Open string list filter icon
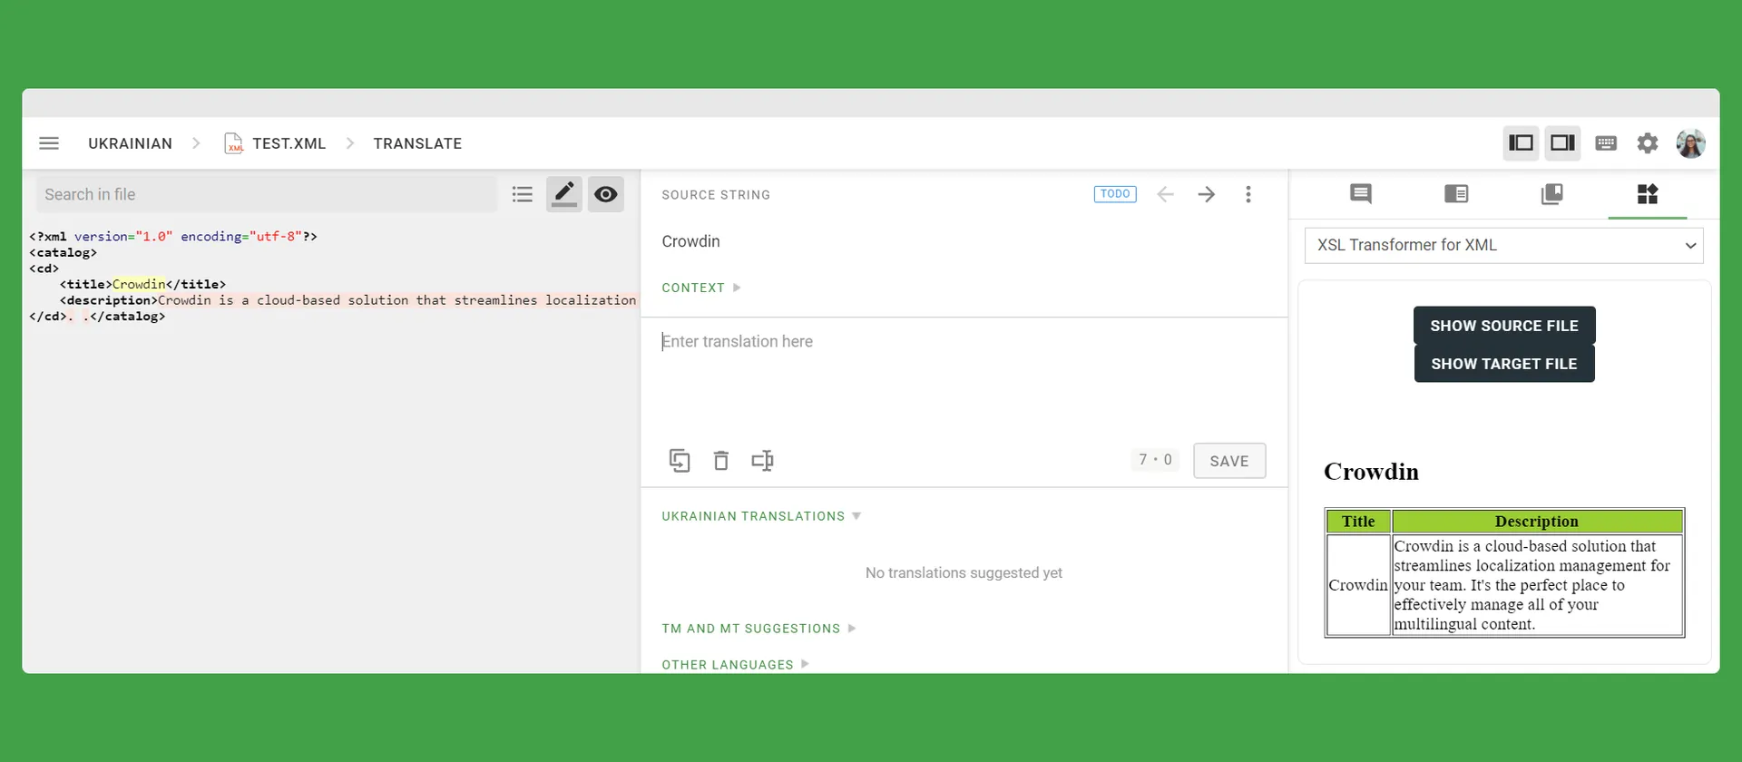 point(523,194)
